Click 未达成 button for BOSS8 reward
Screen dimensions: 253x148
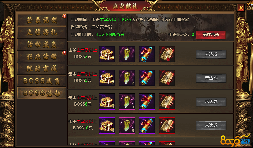click(x=211, y=102)
